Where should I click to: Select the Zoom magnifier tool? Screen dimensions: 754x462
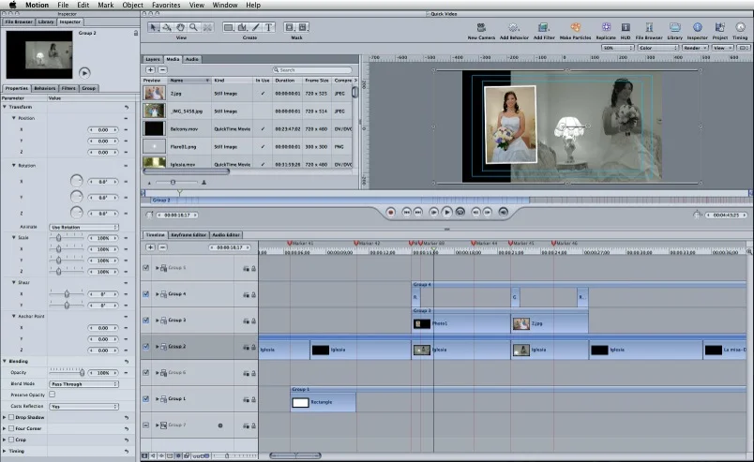(x=193, y=27)
